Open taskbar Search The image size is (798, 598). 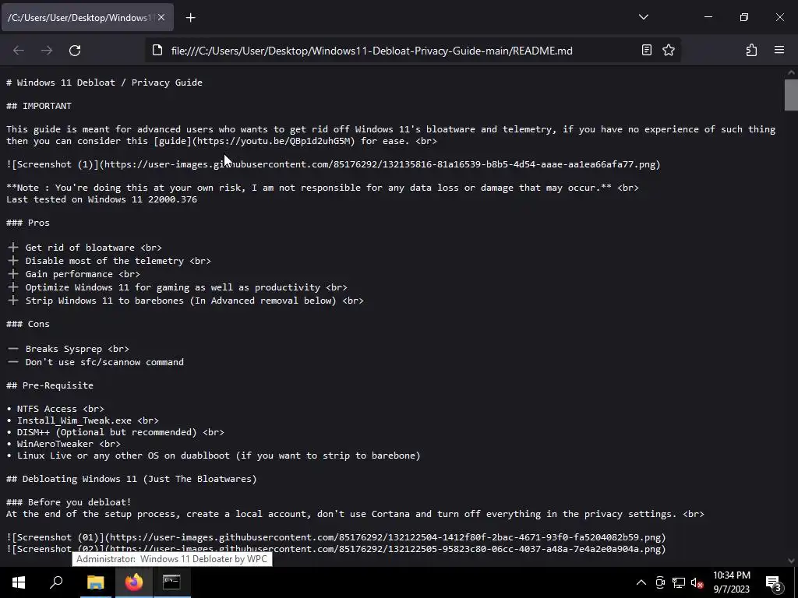tap(56, 582)
